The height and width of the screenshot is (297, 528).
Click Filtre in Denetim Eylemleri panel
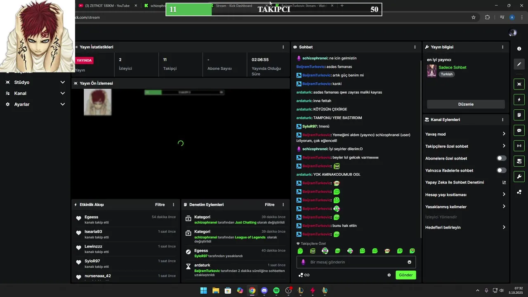(269, 205)
